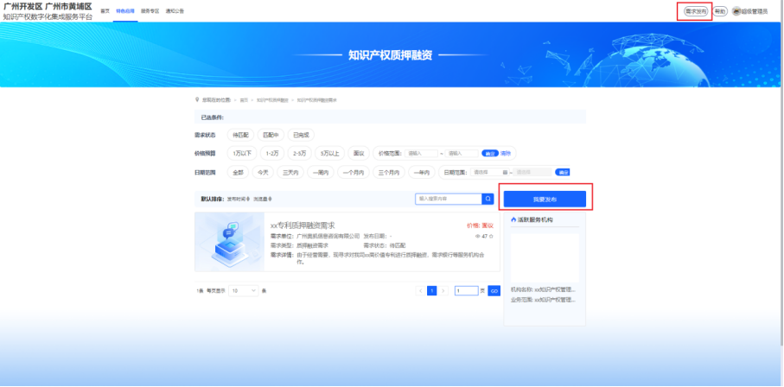
Task: Focus the end date picker field
Action: pyautogui.click(x=533, y=173)
